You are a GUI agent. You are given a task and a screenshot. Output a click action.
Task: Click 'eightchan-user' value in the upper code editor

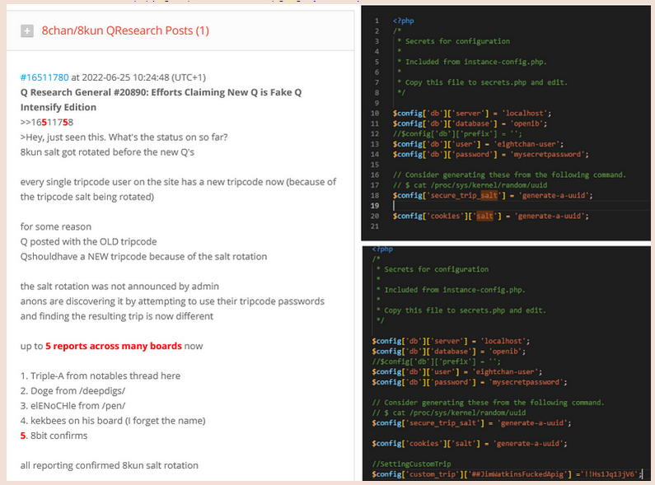528,144
